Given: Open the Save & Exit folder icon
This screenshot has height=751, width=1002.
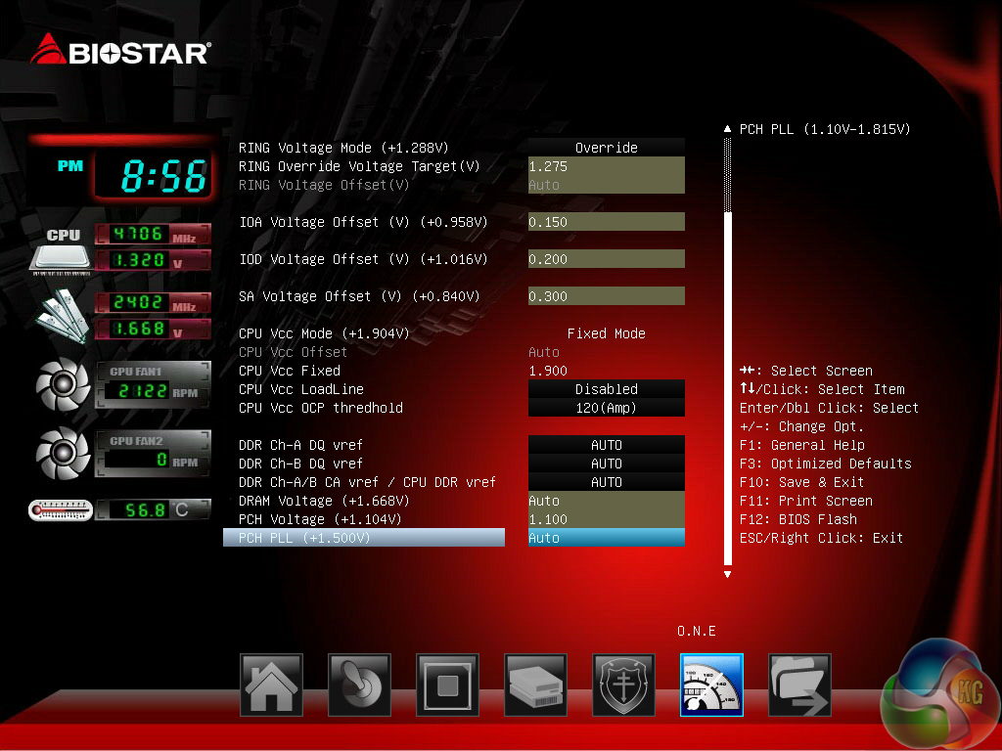Looking at the screenshot, I should (x=800, y=685).
